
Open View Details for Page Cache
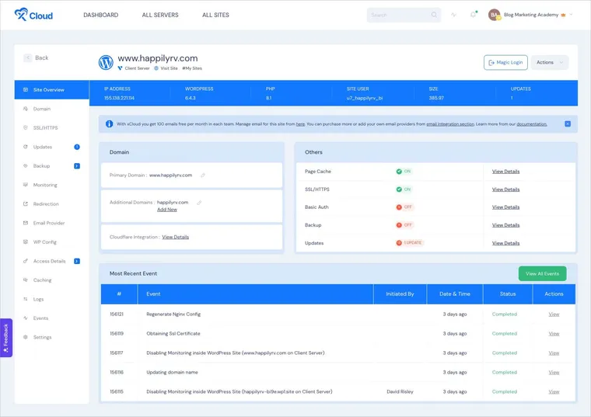[x=505, y=172]
